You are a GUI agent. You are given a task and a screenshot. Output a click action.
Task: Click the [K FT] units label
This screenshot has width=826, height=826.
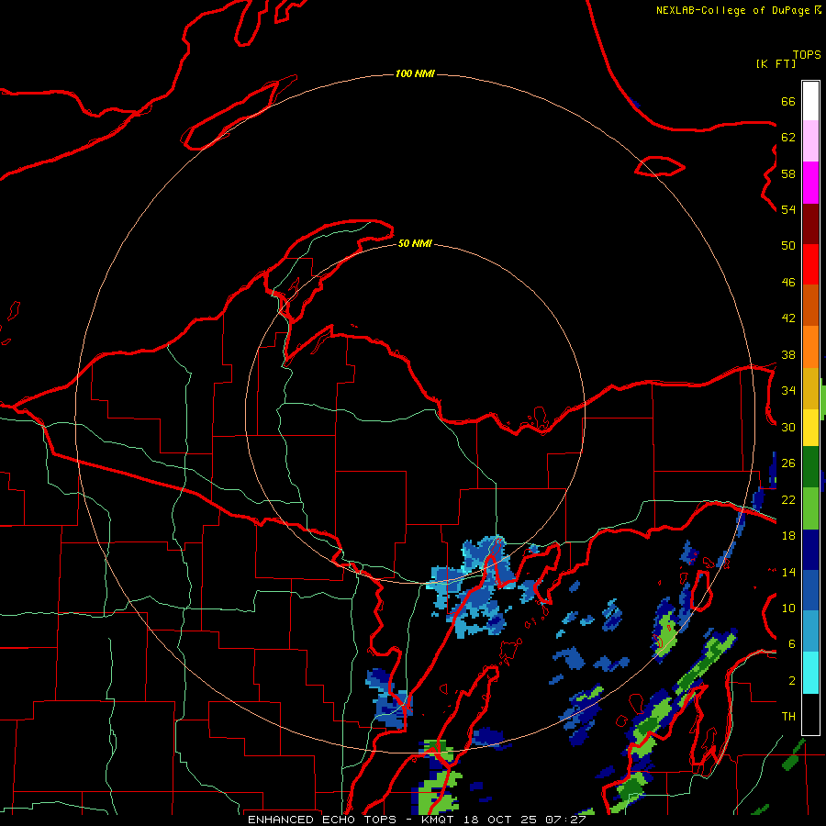click(x=776, y=63)
